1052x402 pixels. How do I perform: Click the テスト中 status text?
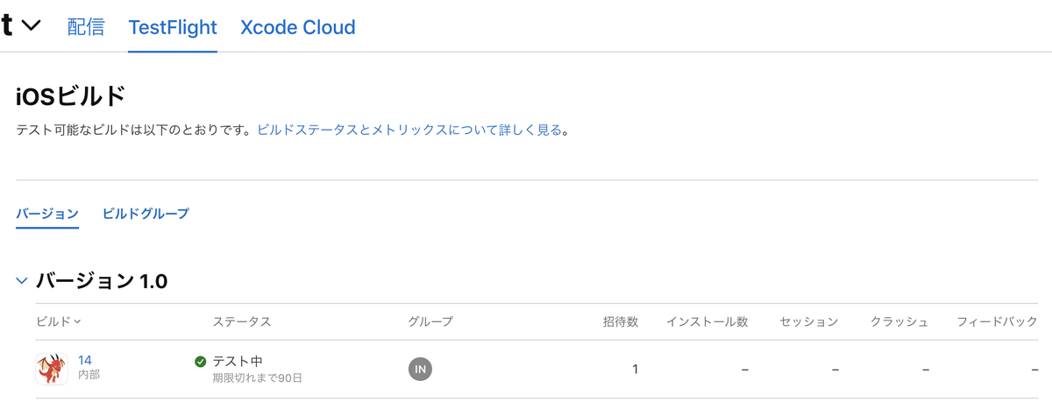[238, 361]
